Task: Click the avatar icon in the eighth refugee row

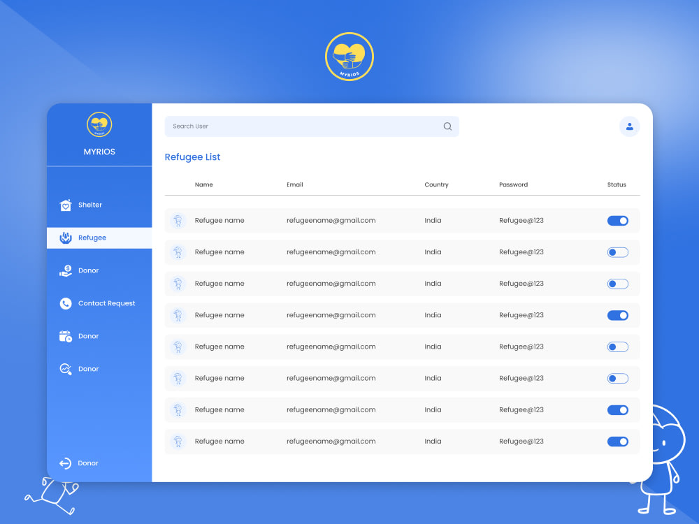Action: tap(178, 442)
